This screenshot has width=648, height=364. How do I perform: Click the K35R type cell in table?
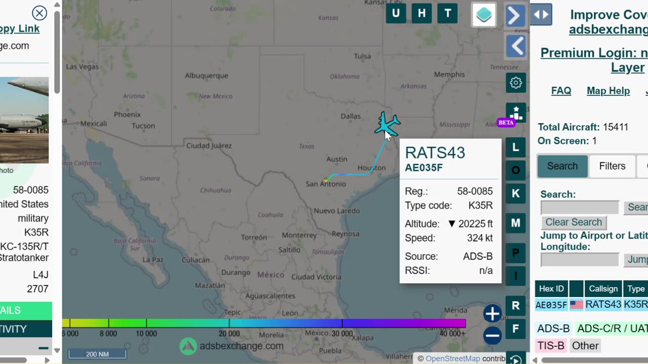pos(636,305)
